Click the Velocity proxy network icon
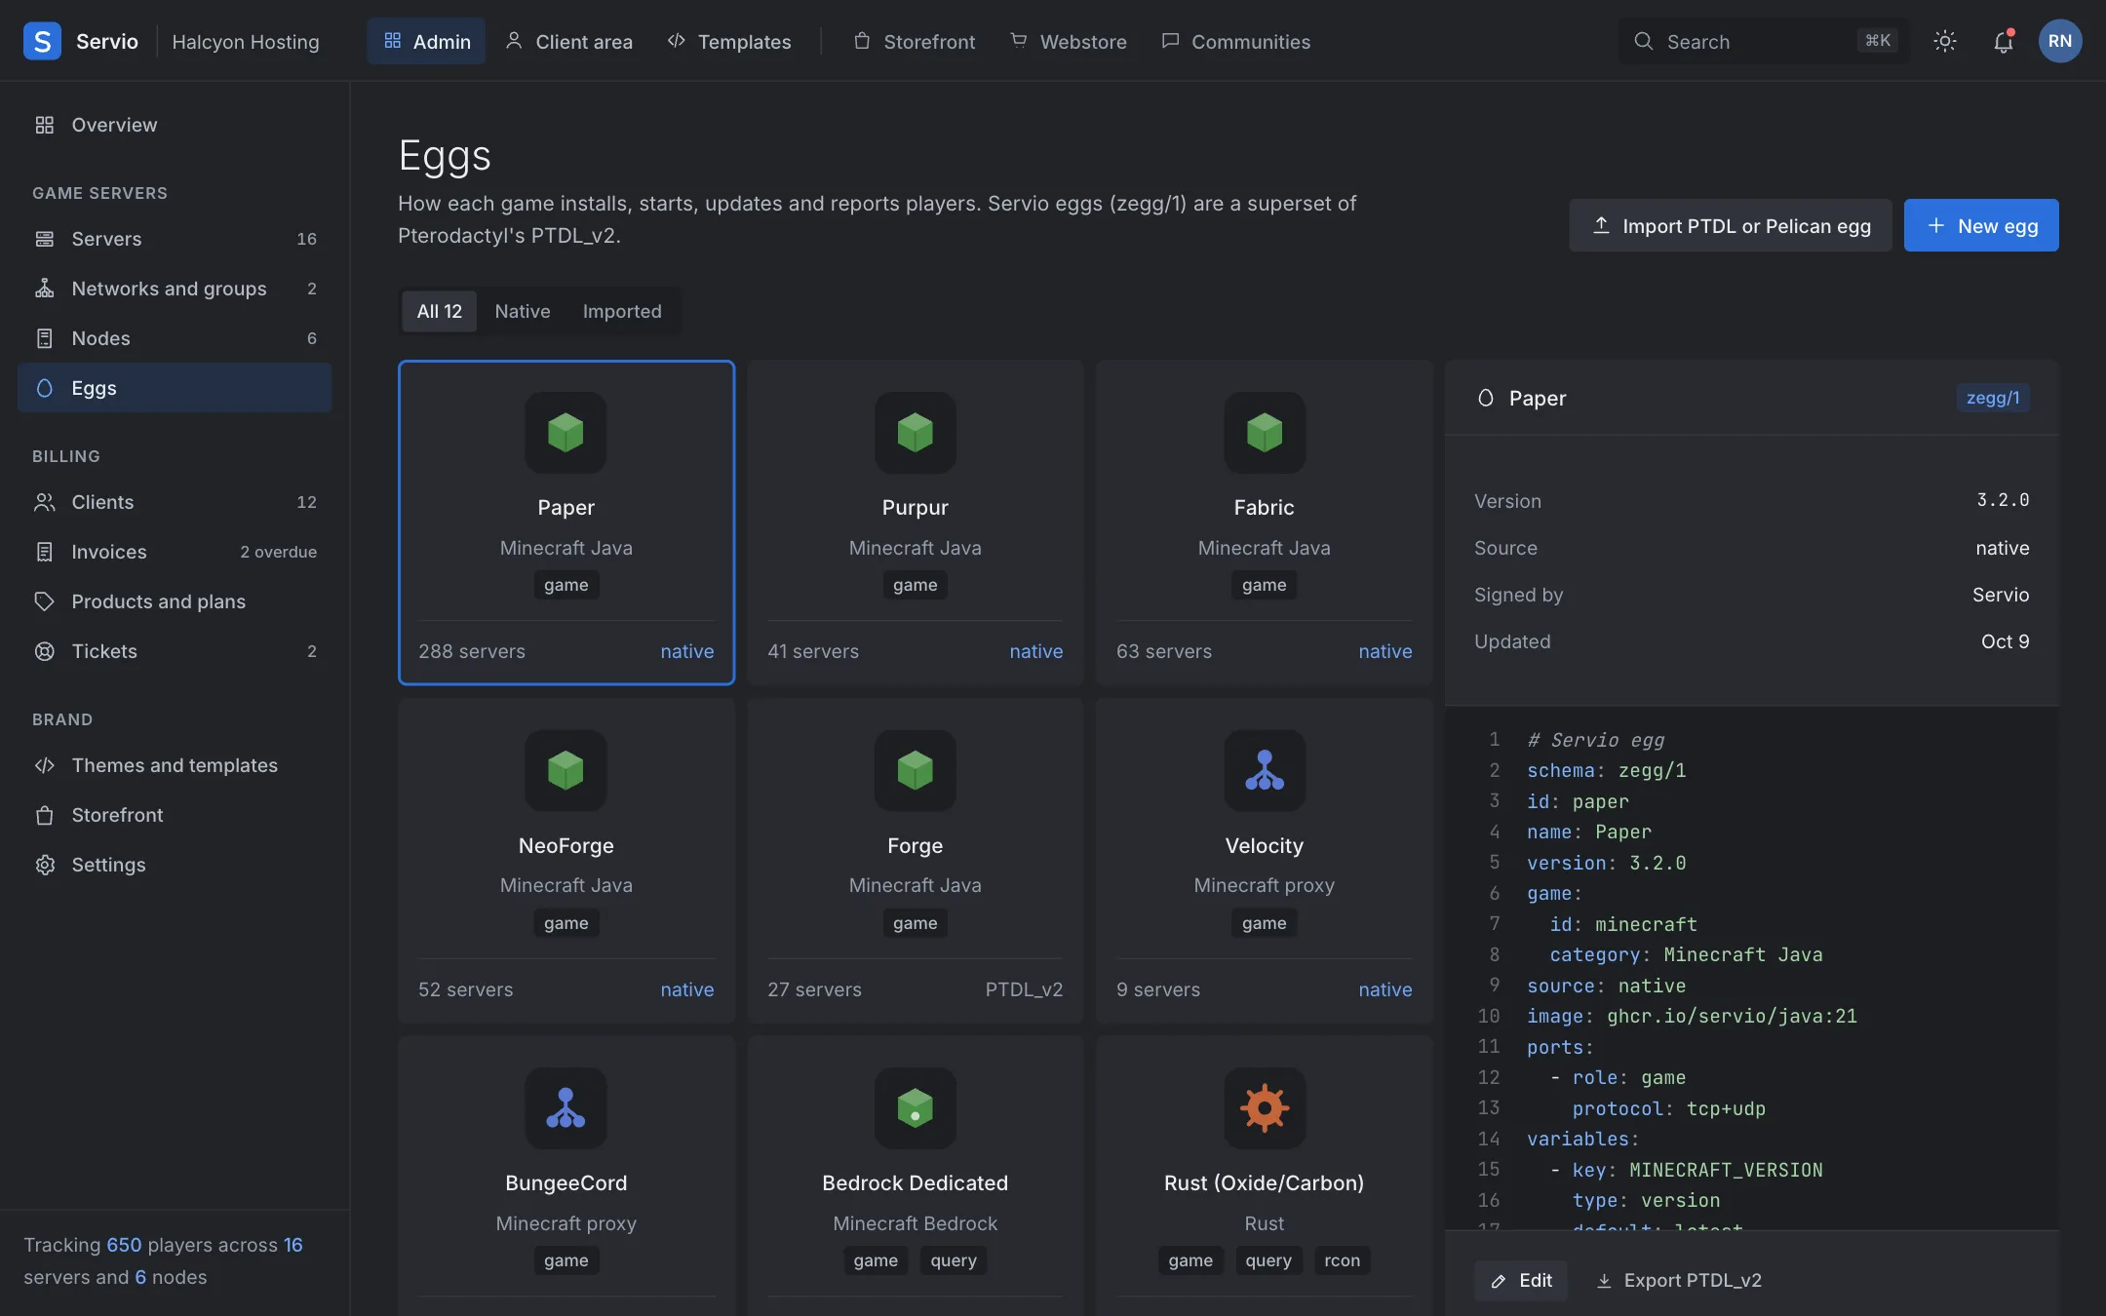 [1265, 770]
